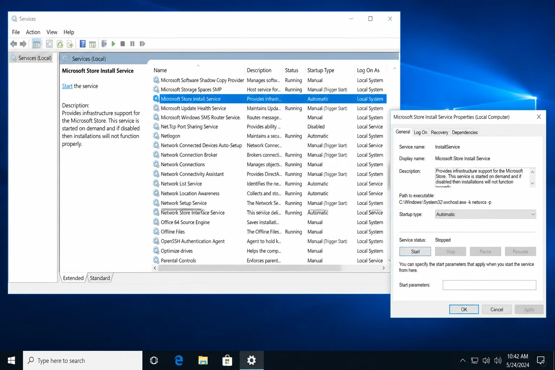The width and height of the screenshot is (555, 370).
Task: Select Microsoft Update Health Service row
Action: point(269,108)
